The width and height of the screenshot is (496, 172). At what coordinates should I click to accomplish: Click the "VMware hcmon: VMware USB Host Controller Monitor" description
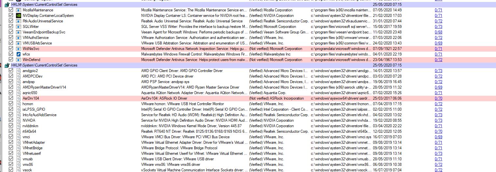click(183, 104)
